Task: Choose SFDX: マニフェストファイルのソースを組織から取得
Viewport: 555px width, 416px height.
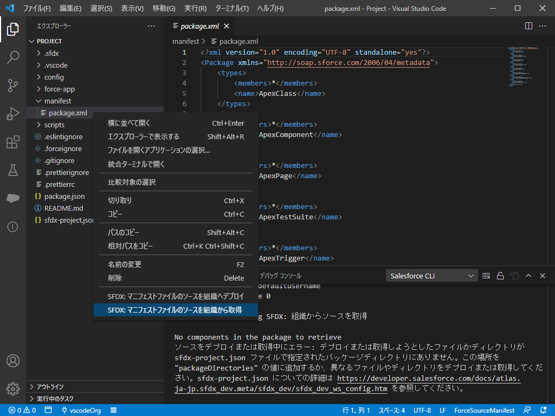Action: (x=176, y=310)
